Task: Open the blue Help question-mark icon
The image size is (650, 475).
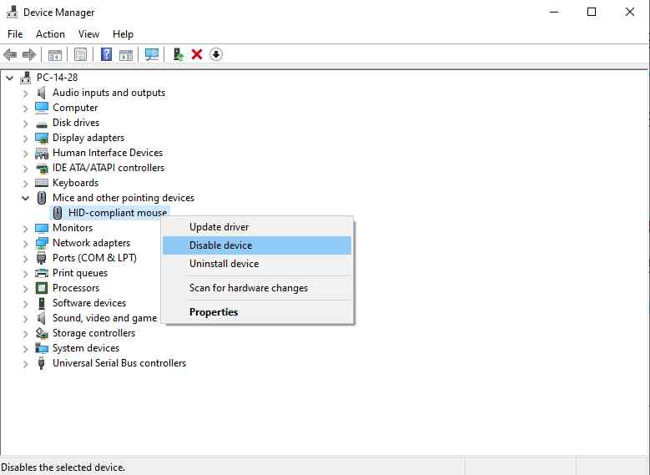Action: pyautogui.click(x=107, y=54)
